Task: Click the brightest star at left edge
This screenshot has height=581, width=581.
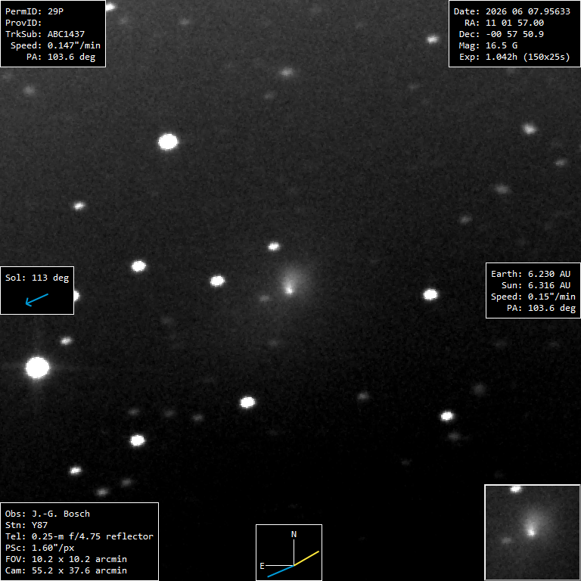Action: point(37,368)
